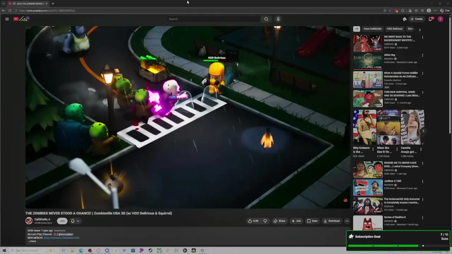Open options for Why Eminem short
The height and width of the screenshot is (254, 452).
(x=373, y=149)
